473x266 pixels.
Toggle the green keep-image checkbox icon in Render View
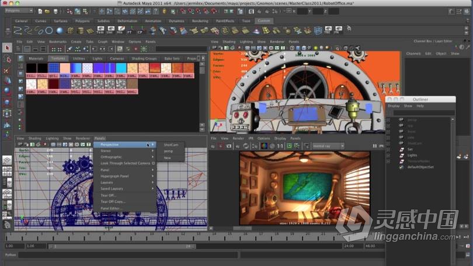pos(289,146)
